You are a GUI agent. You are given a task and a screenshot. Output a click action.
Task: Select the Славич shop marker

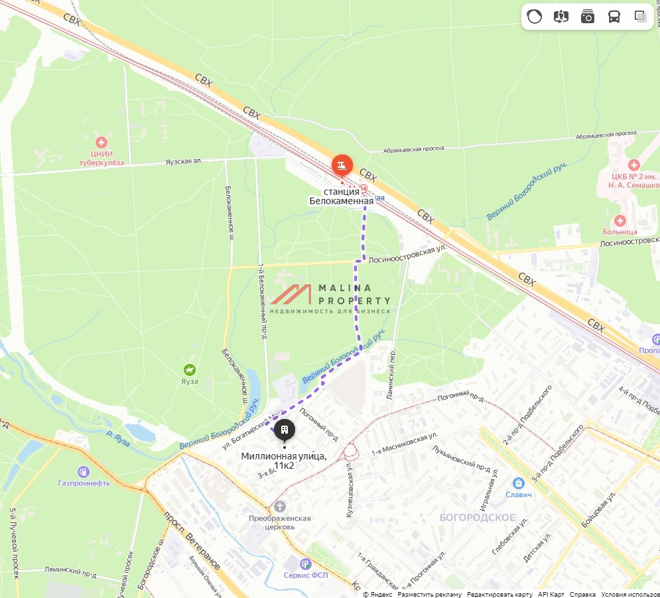(518, 483)
